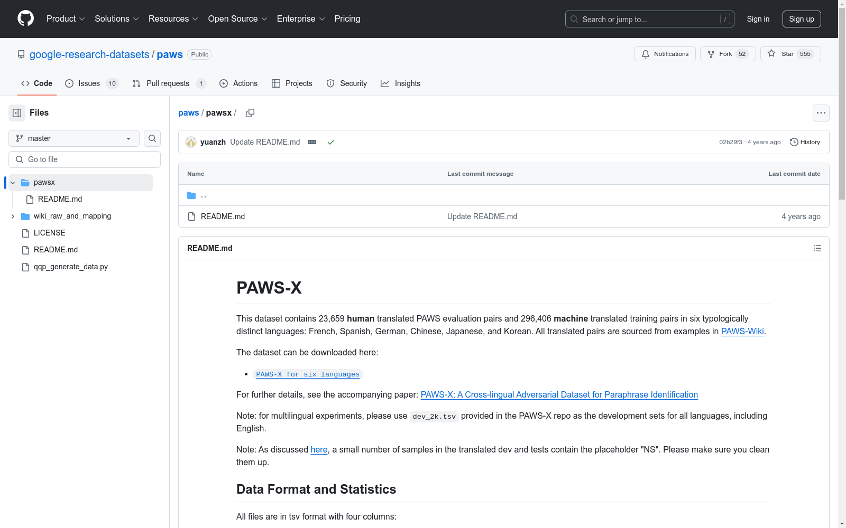Click the 'here' discussion link
Image resolution: width=846 pixels, height=528 pixels.
[319, 450]
